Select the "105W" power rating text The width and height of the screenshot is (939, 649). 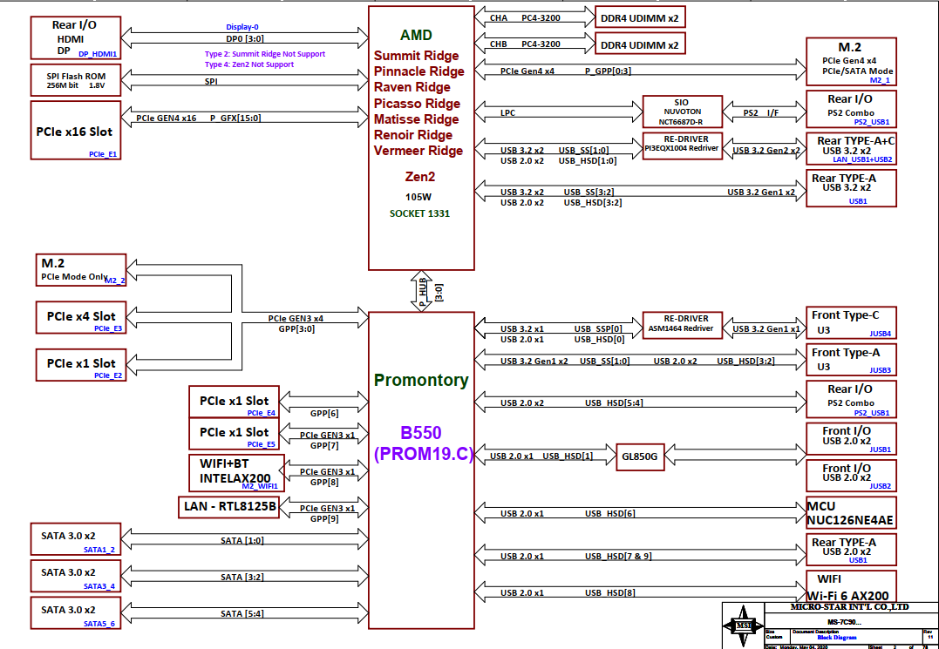pyautogui.click(x=419, y=196)
